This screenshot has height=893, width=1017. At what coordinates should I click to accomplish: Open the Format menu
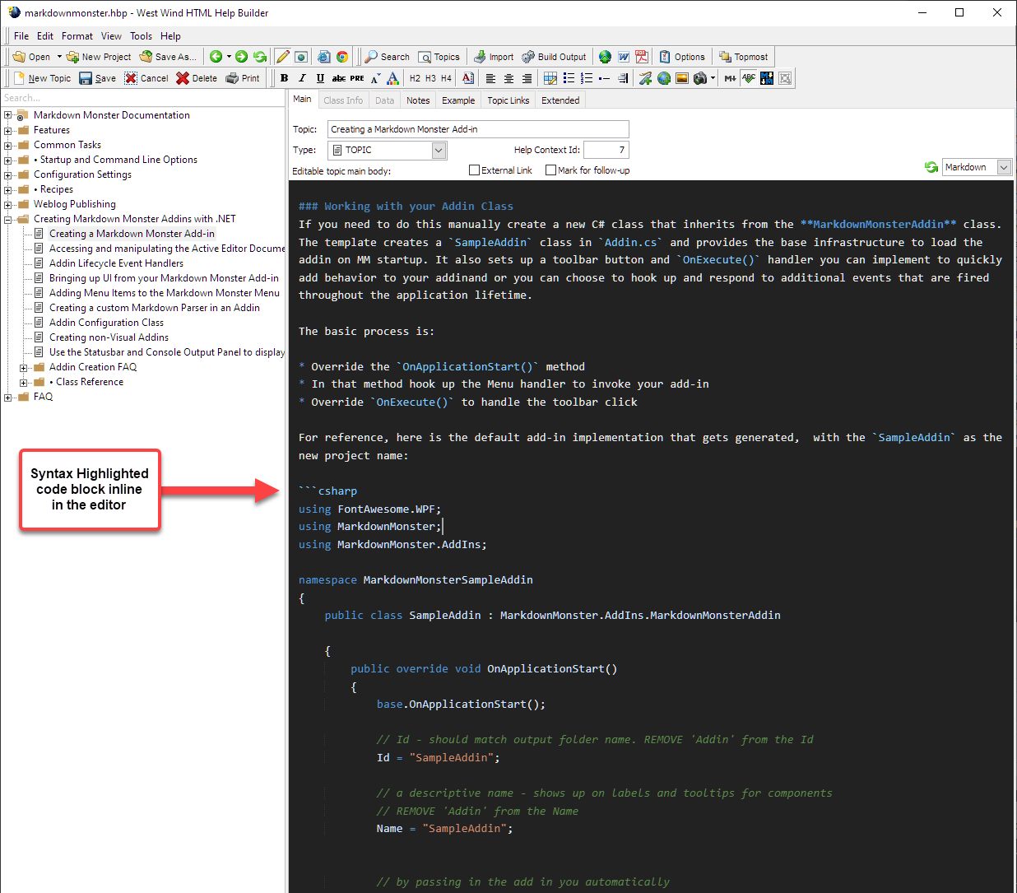[x=77, y=36]
